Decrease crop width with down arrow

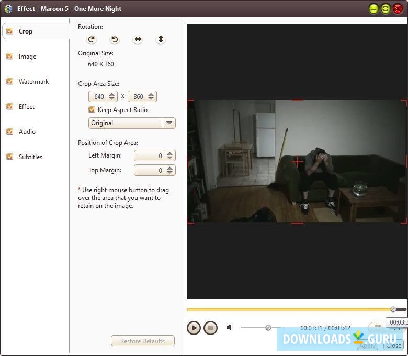click(x=111, y=99)
